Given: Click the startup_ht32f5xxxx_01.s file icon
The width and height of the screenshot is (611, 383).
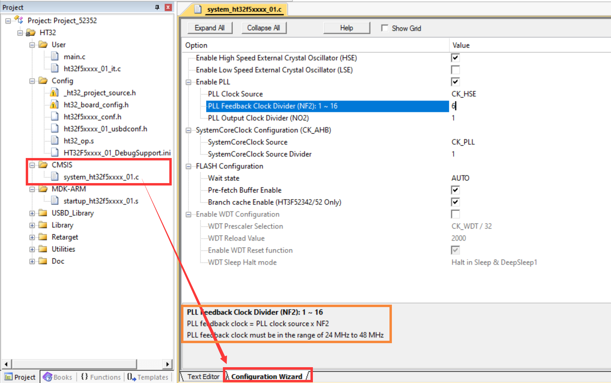Looking at the screenshot, I should pyautogui.click(x=55, y=201).
